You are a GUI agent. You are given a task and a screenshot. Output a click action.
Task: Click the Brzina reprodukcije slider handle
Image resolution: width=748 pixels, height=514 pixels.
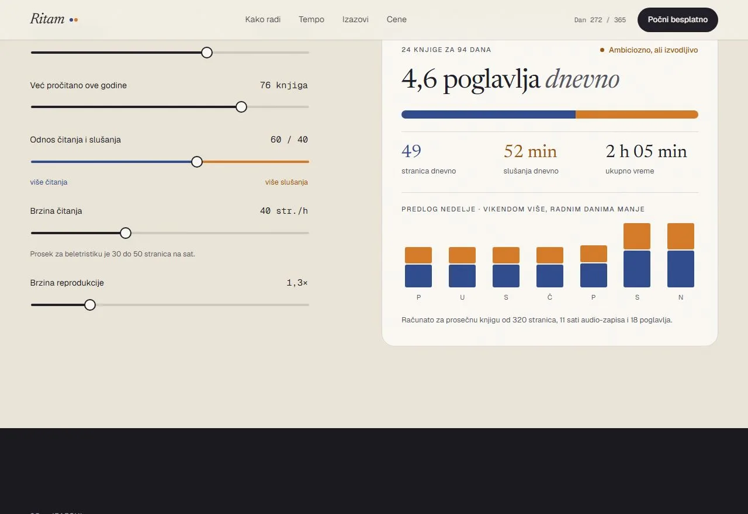90,305
